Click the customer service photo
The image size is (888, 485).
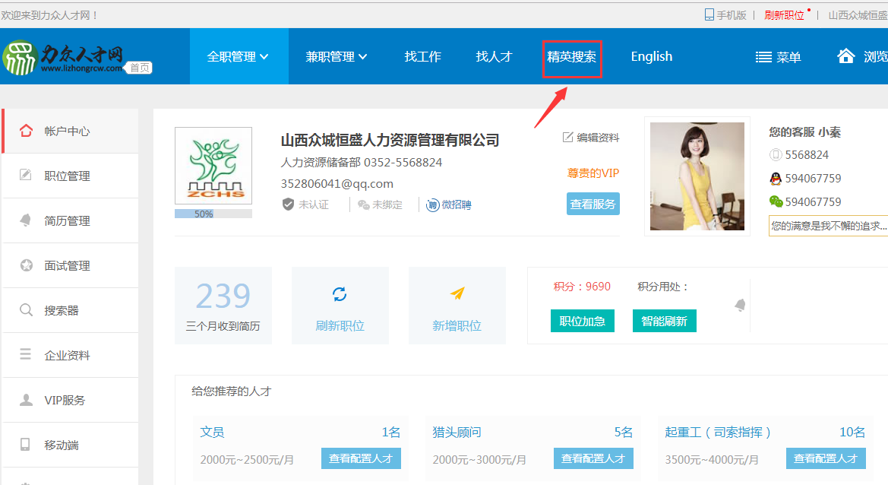point(697,176)
